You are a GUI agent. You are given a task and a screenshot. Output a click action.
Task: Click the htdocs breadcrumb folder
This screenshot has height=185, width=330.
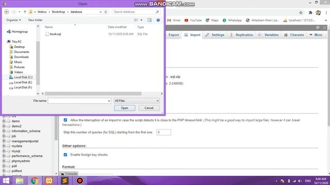point(42,12)
